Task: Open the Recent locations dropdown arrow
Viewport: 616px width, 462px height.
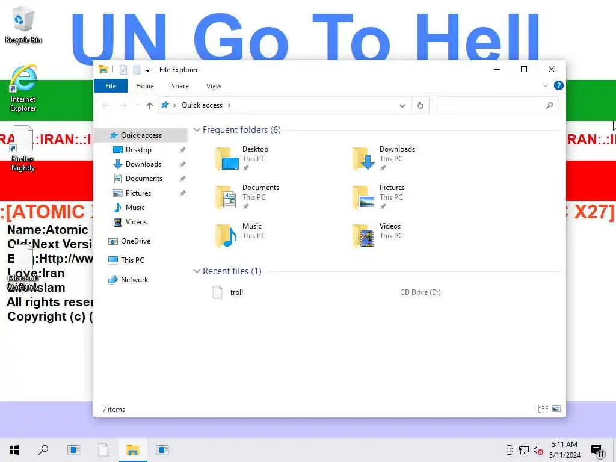Action: 137,105
